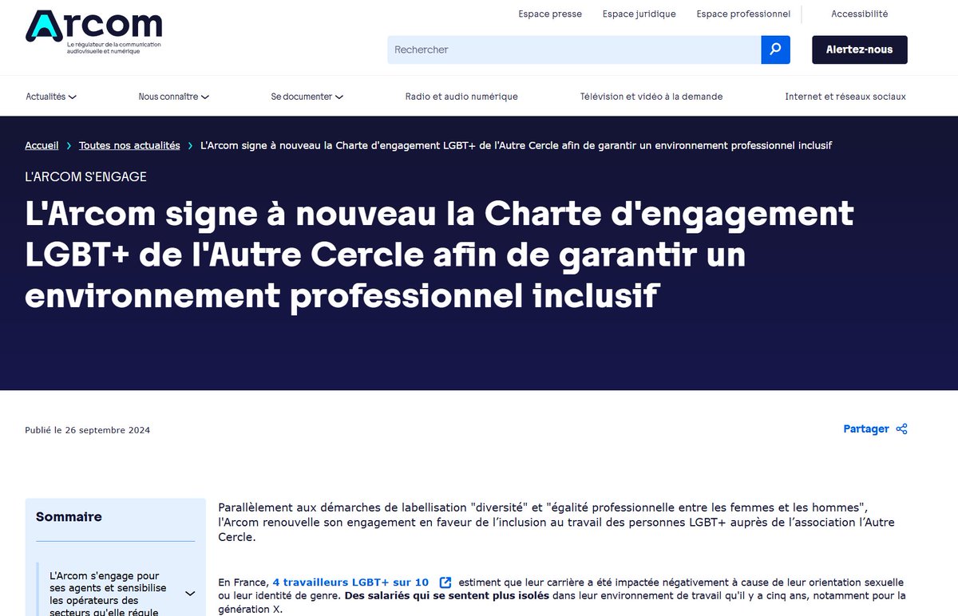The width and height of the screenshot is (958, 616).
Task: Click the share icon beside Partager
Action: pyautogui.click(x=901, y=428)
